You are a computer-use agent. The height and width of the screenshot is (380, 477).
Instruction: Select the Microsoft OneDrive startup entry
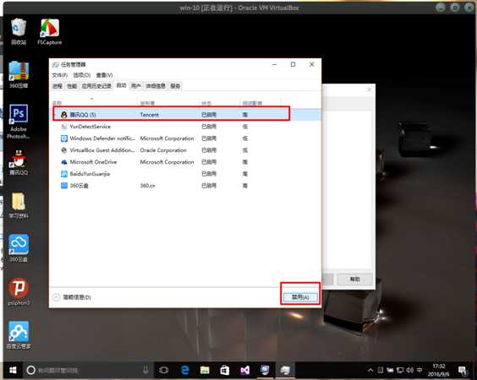point(186,162)
